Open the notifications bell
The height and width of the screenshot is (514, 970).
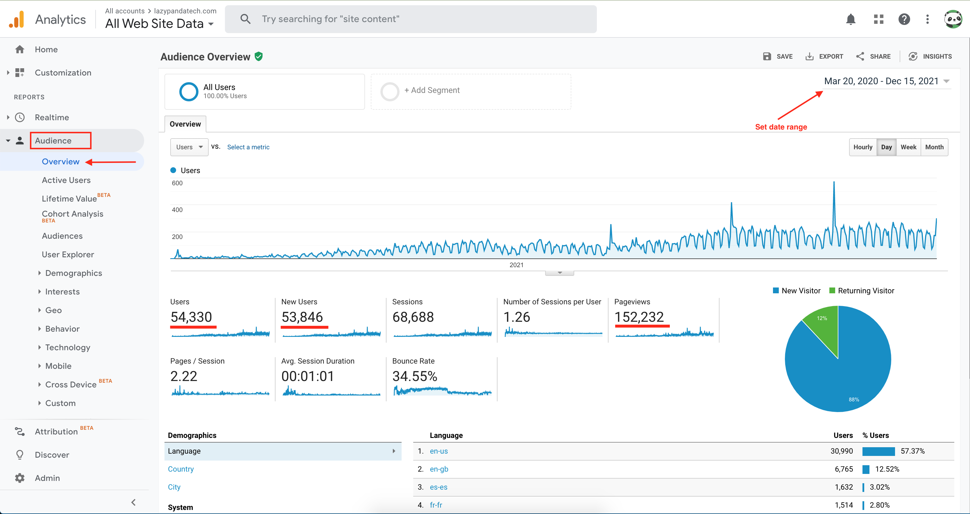click(851, 19)
